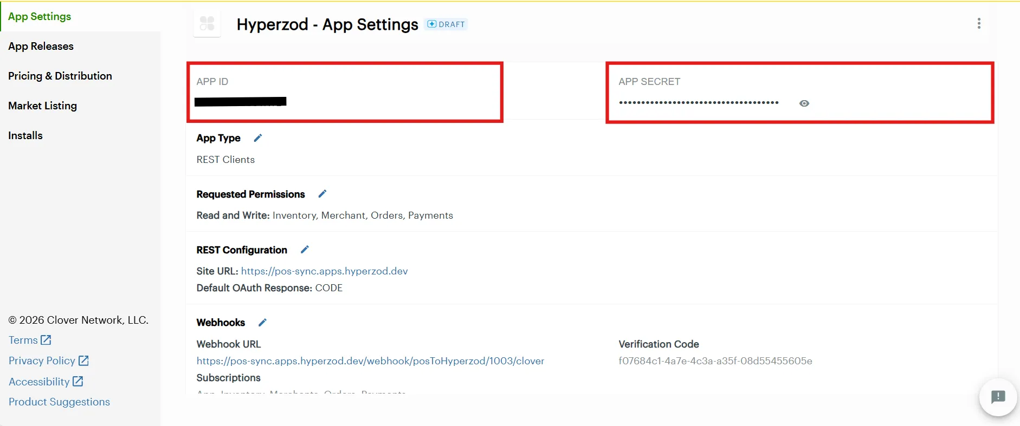The image size is (1020, 426).
Task: Open the Product Suggestions link
Action: point(59,402)
